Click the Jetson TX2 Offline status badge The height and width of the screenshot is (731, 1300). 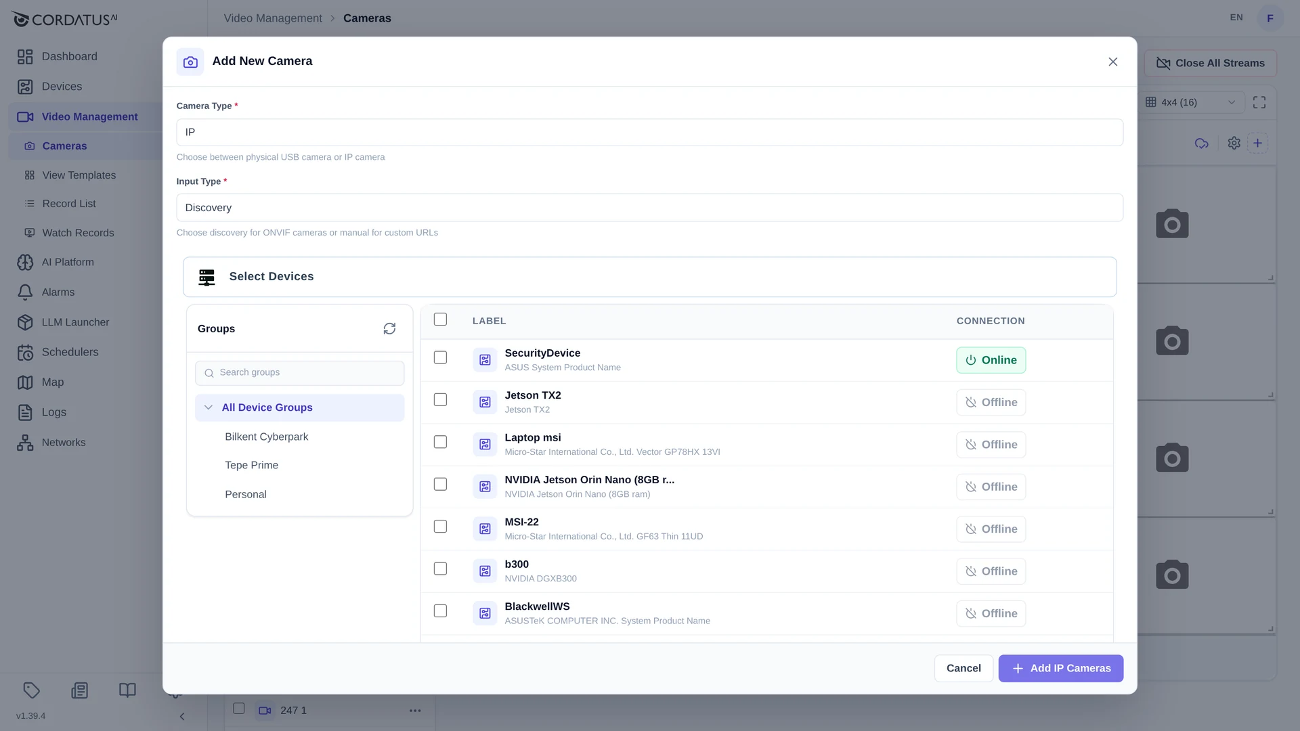coord(991,402)
